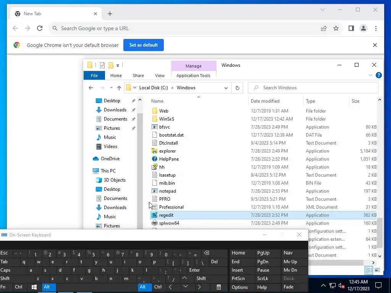The width and height of the screenshot is (391, 293).
Task: Customize Quick Access Toolbar dropdown
Action: pyautogui.click(x=118, y=66)
